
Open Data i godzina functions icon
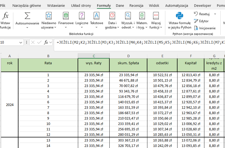pos(112,16)
